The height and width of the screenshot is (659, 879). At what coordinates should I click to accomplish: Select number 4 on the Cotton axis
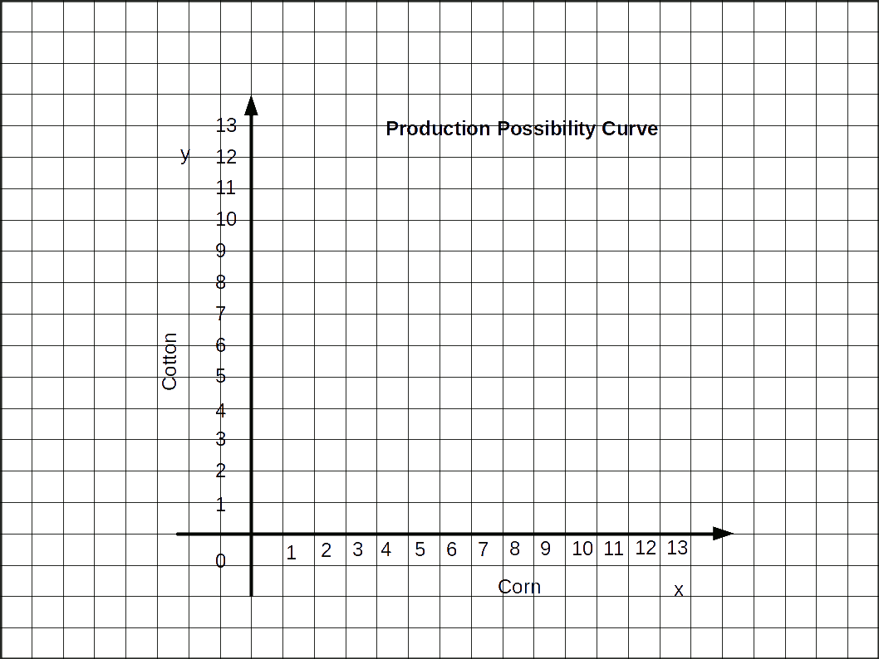coord(221,412)
